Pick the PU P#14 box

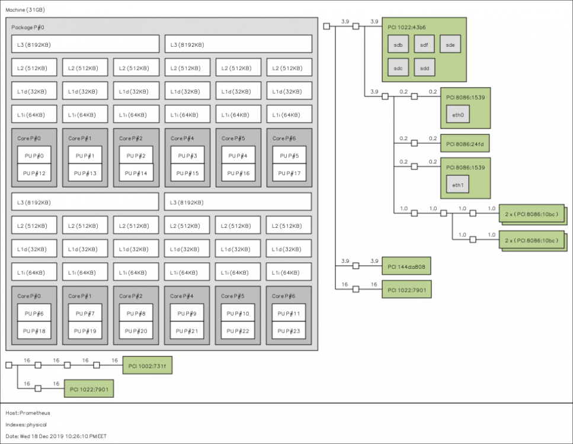click(x=136, y=173)
